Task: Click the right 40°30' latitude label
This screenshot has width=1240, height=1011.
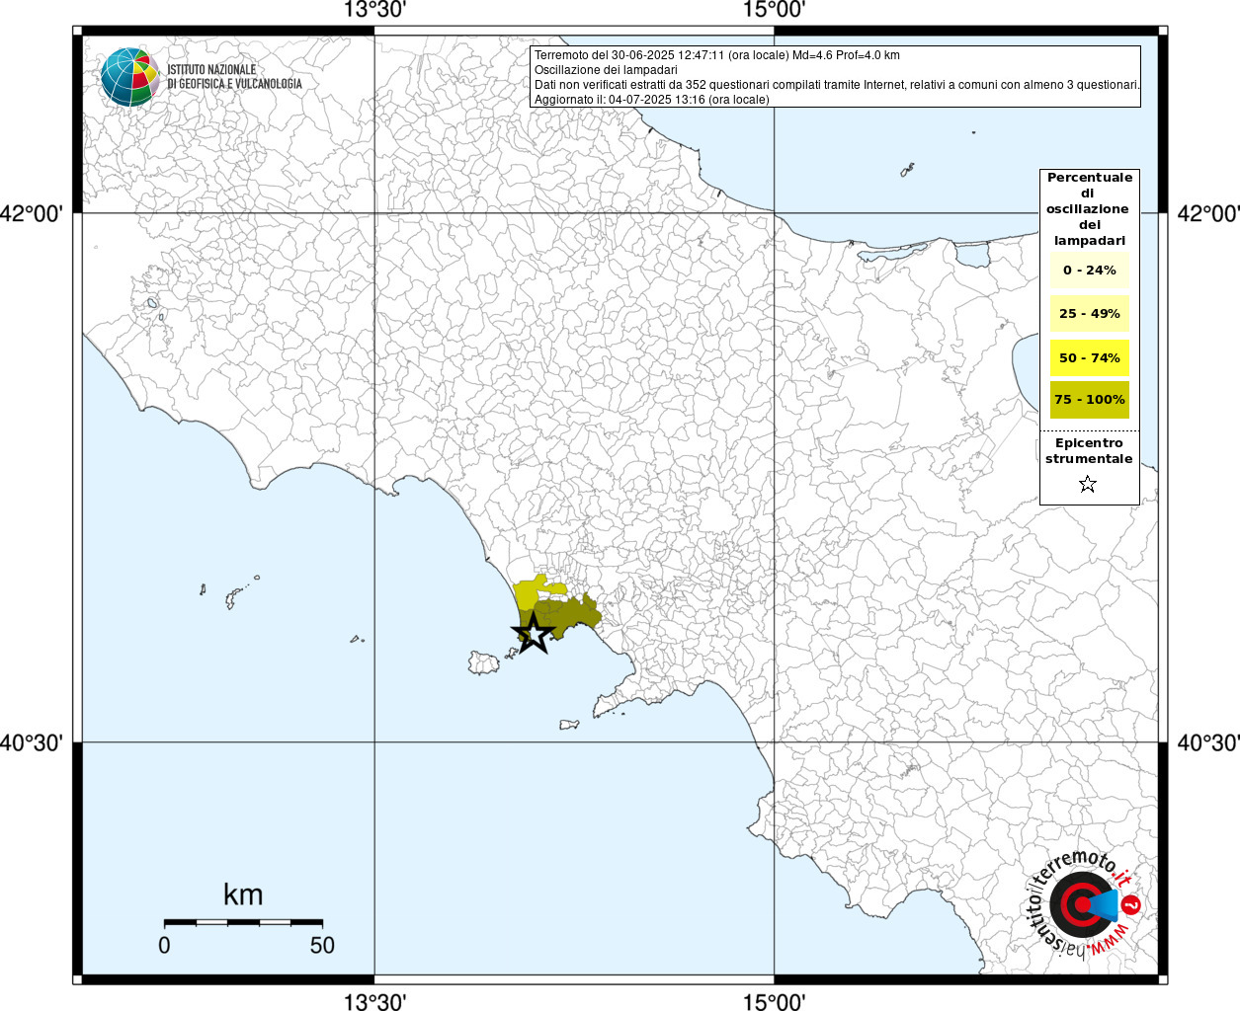Action: point(1207,742)
